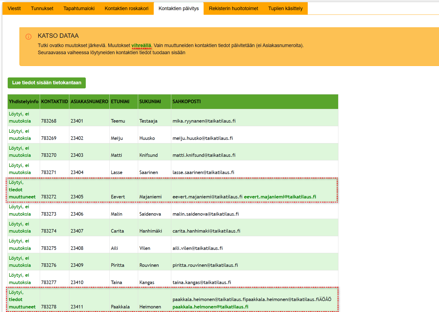Select the row with contact ID 783268
Image resolution: width=439 pixels, height=312 pixels.
tap(49, 121)
